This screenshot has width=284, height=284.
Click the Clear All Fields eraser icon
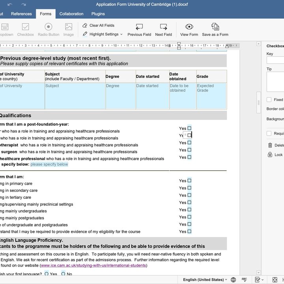(x=85, y=25)
